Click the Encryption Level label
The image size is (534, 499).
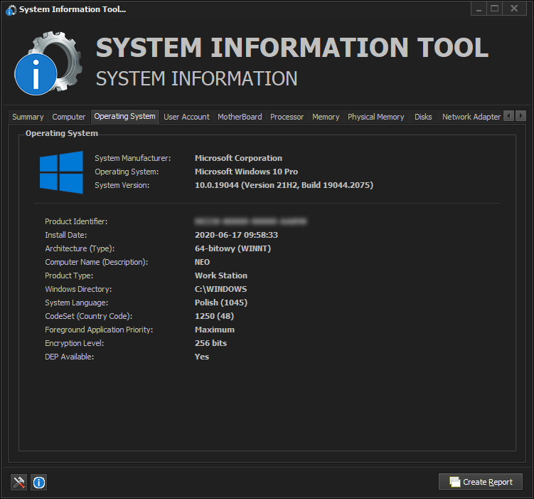pyautogui.click(x=74, y=343)
